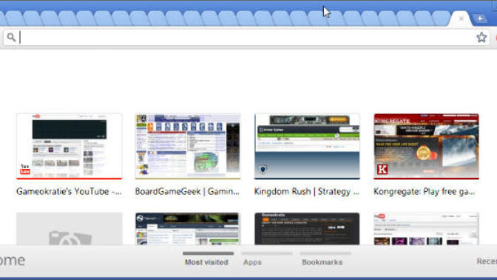497x280 pixels.
Task: Open the second-row YouTube page thumbnail
Action: pyautogui.click(x=426, y=229)
